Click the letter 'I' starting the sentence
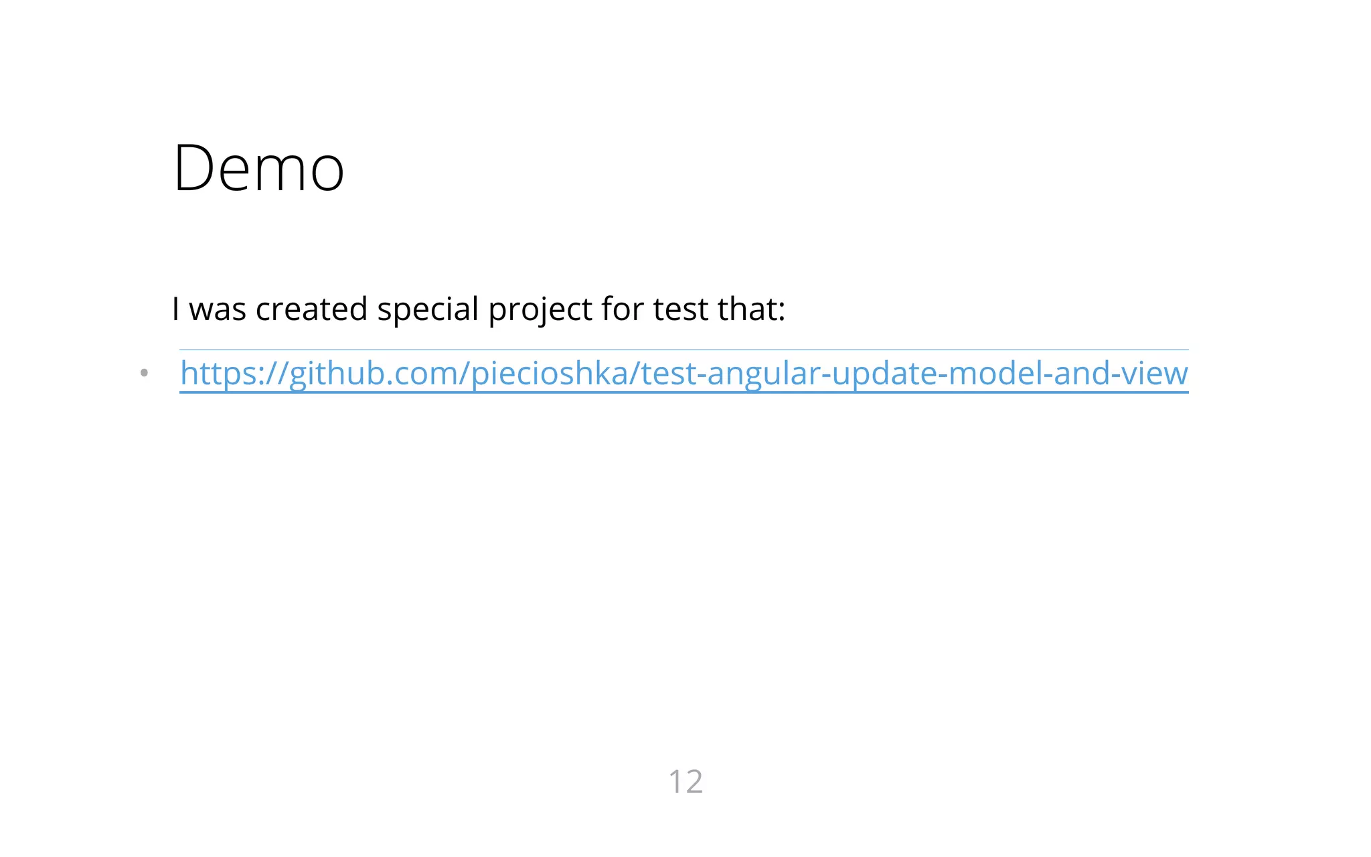This screenshot has width=1371, height=857. pyautogui.click(x=175, y=309)
